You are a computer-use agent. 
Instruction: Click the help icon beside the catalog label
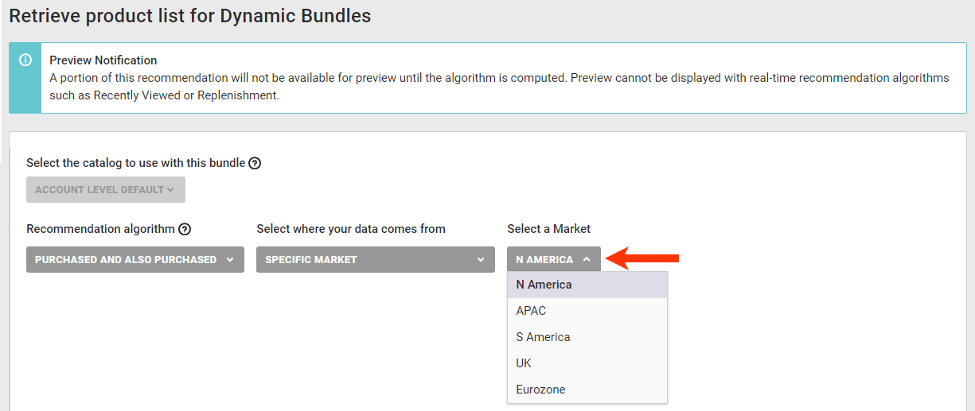(x=255, y=163)
